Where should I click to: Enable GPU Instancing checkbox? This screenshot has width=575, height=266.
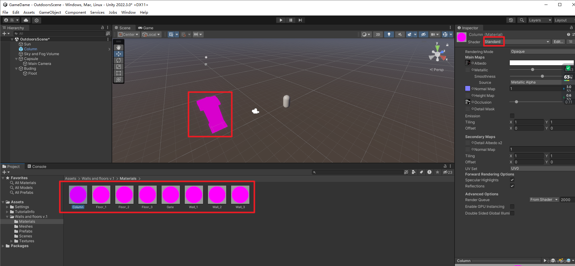point(512,207)
